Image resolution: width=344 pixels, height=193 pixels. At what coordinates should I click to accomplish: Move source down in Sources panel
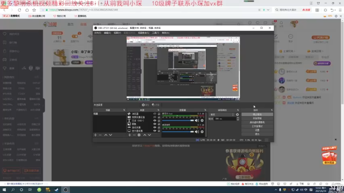(149, 135)
